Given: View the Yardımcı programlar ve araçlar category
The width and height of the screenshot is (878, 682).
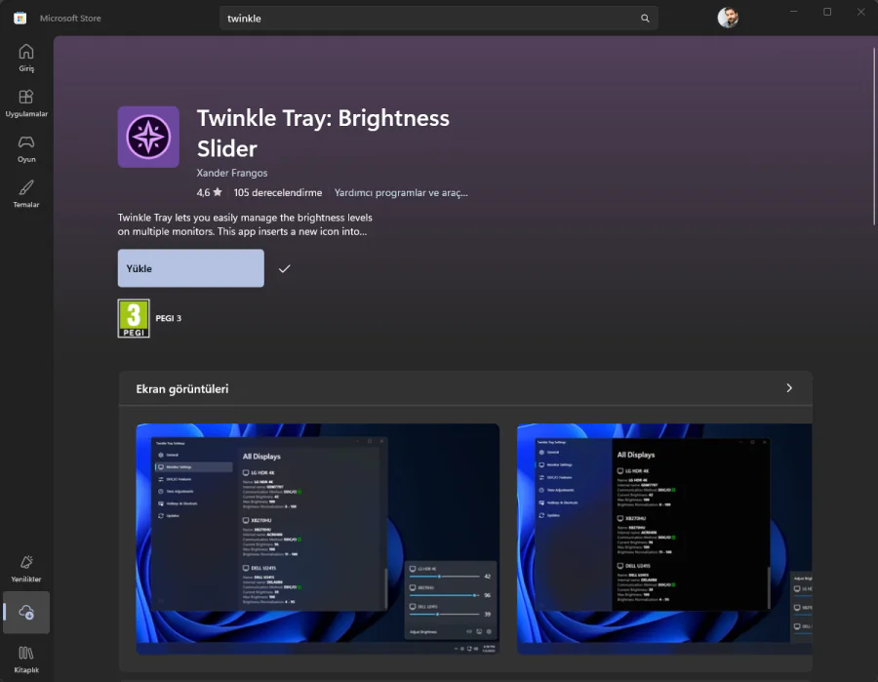Looking at the screenshot, I should 402,192.
